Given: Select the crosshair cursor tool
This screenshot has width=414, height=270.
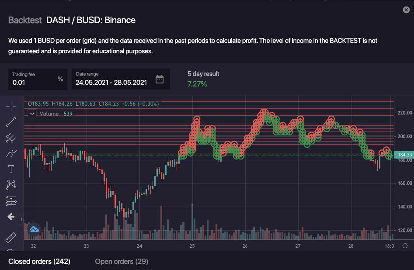Looking at the screenshot, I should point(11,106).
